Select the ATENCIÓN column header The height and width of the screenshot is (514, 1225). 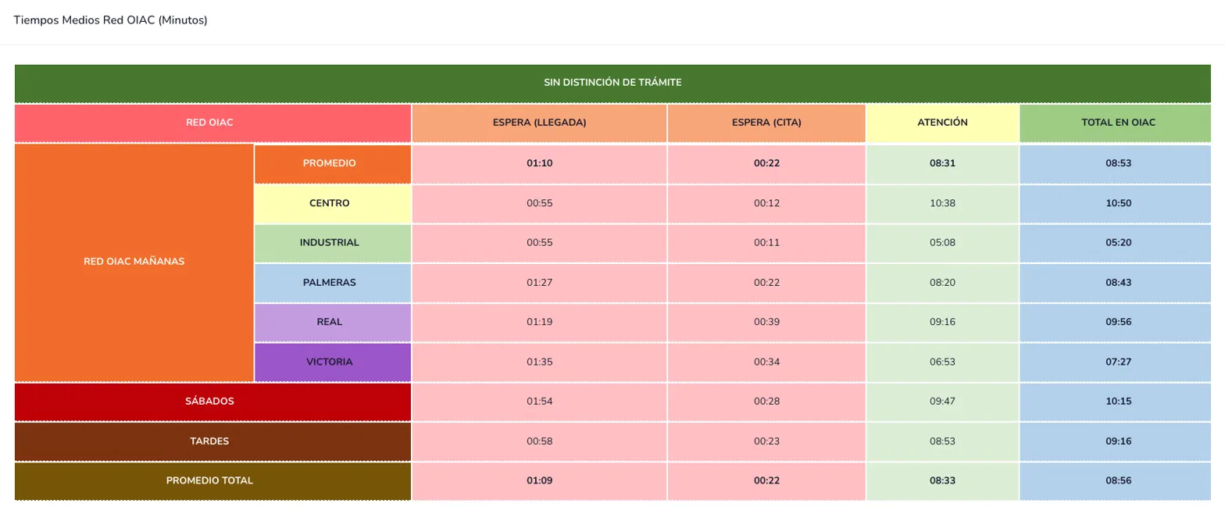[942, 123]
